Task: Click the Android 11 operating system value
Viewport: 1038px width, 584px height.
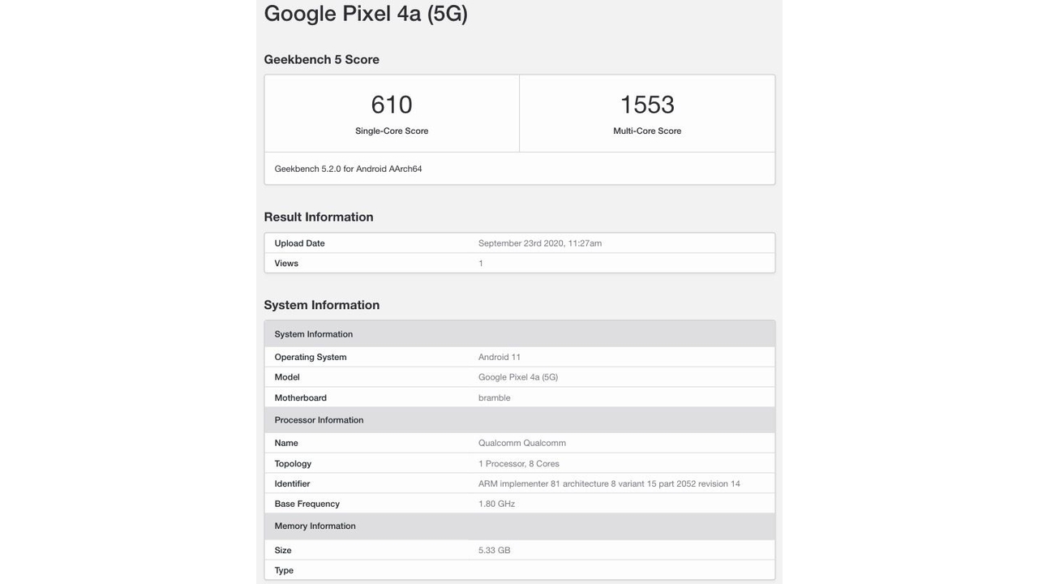Action: pyautogui.click(x=500, y=357)
